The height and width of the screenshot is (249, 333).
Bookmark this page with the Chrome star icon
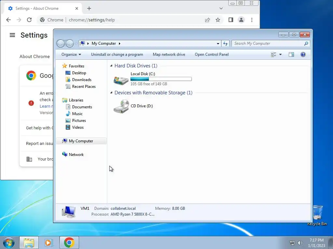(x=218, y=20)
